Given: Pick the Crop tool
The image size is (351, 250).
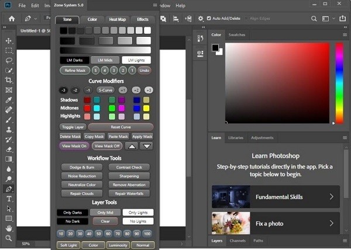Looking at the screenshot, I should click(9, 80).
